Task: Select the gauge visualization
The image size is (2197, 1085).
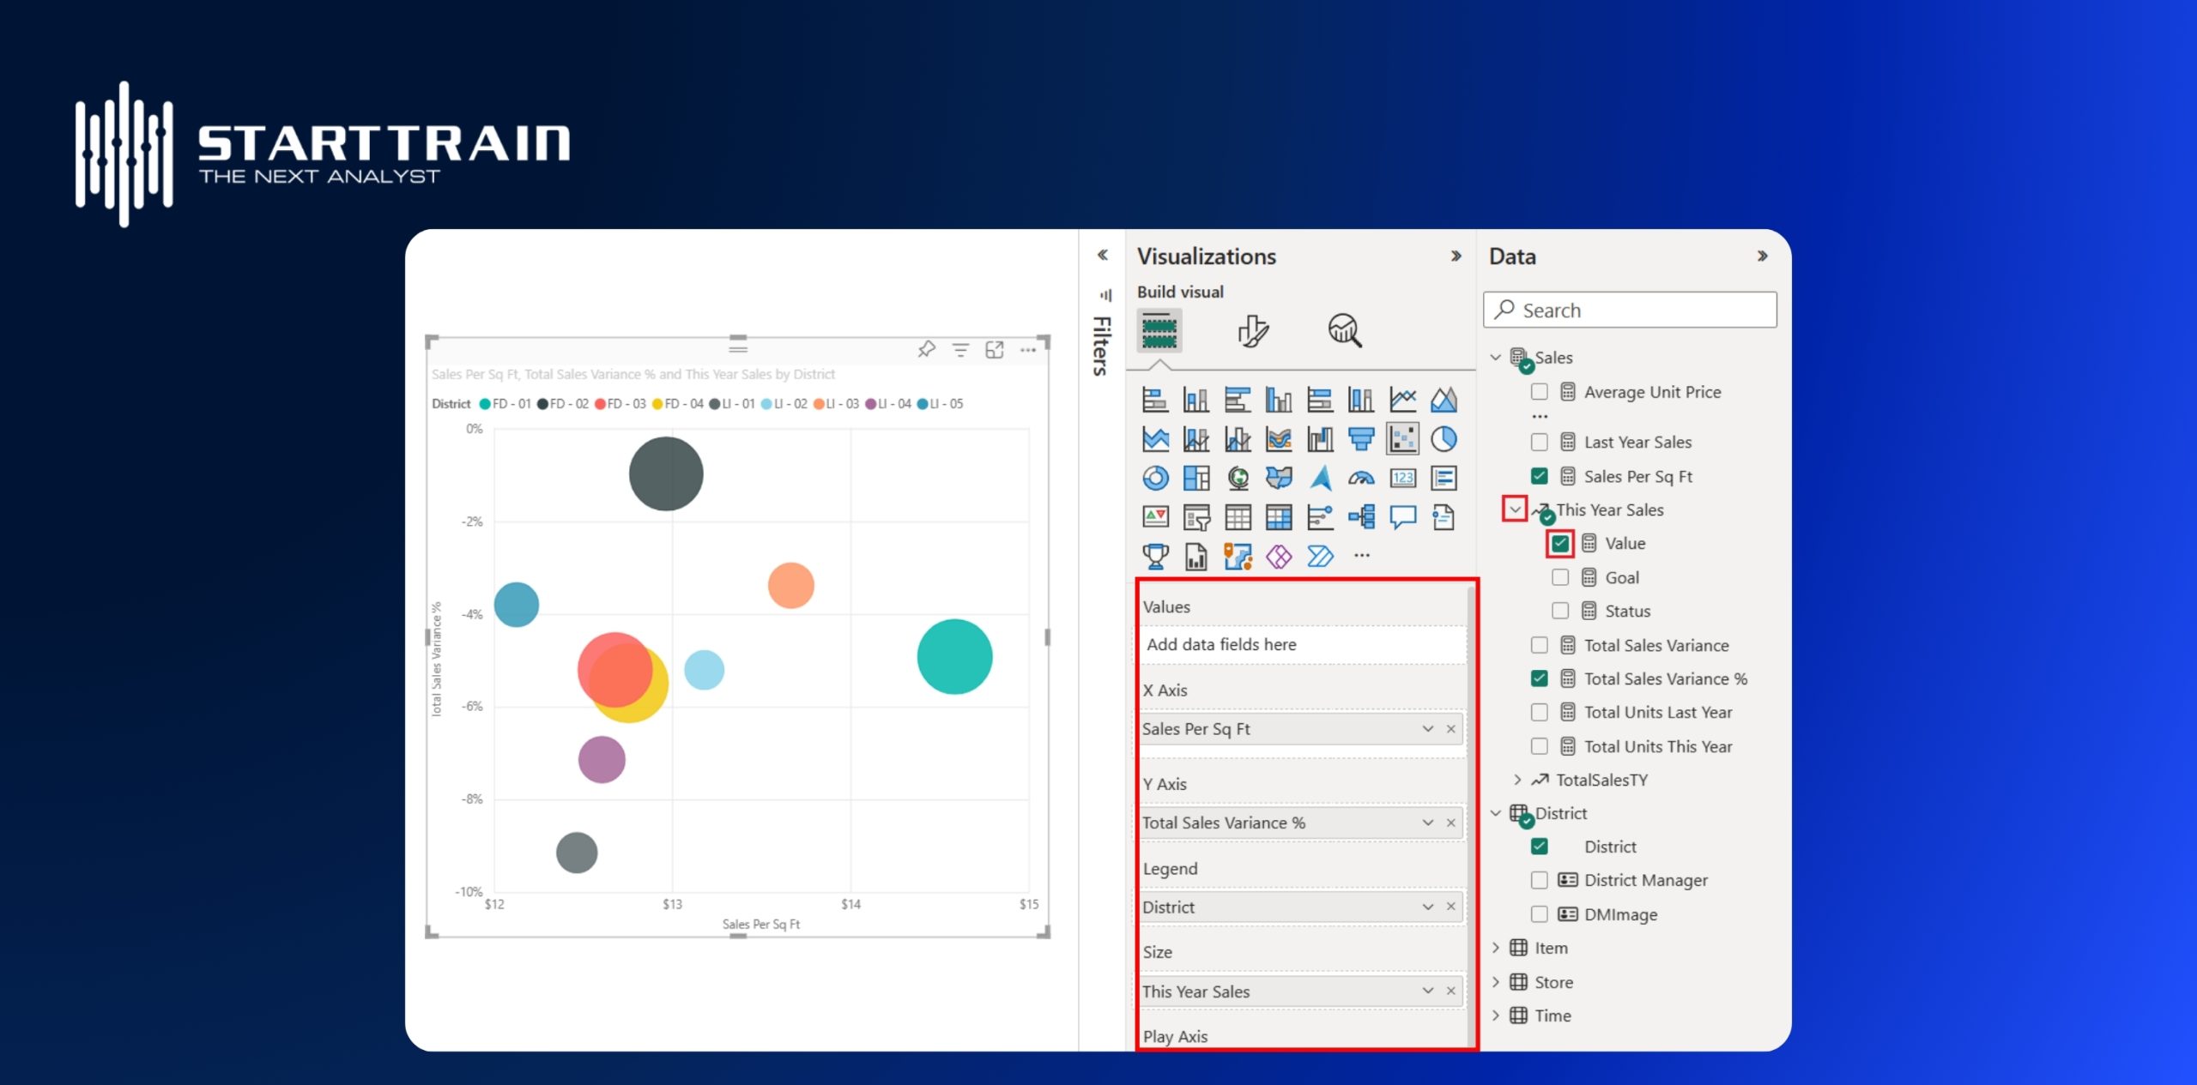Action: click(x=1360, y=478)
